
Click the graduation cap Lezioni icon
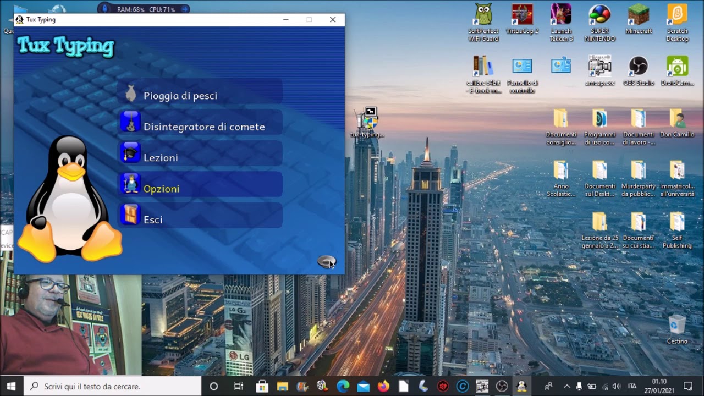coord(130,152)
